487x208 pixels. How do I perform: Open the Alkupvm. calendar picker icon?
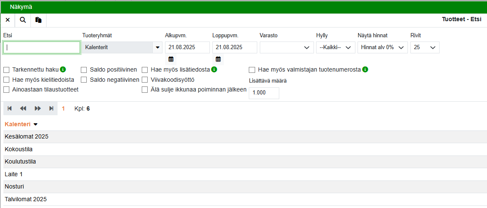[x=171, y=59]
